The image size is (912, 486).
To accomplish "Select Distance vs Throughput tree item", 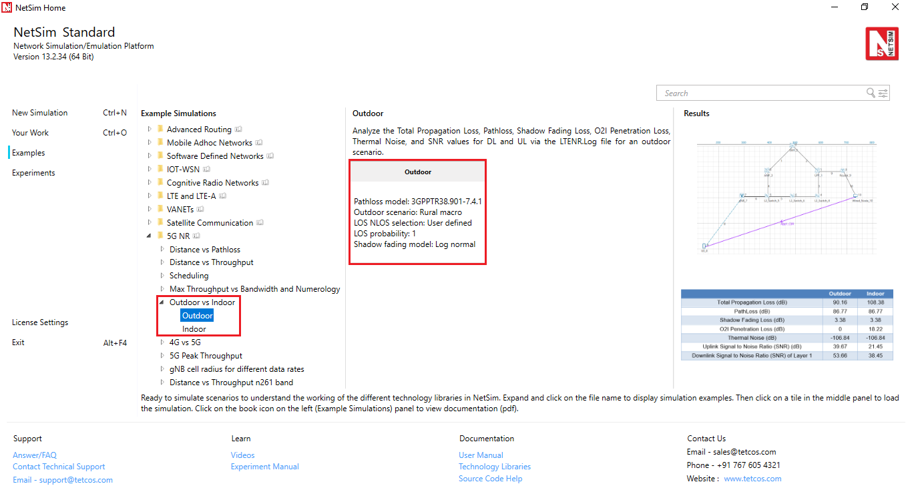I will coord(212,262).
